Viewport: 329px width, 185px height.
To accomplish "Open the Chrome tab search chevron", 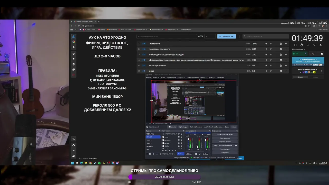I will click(71, 22).
